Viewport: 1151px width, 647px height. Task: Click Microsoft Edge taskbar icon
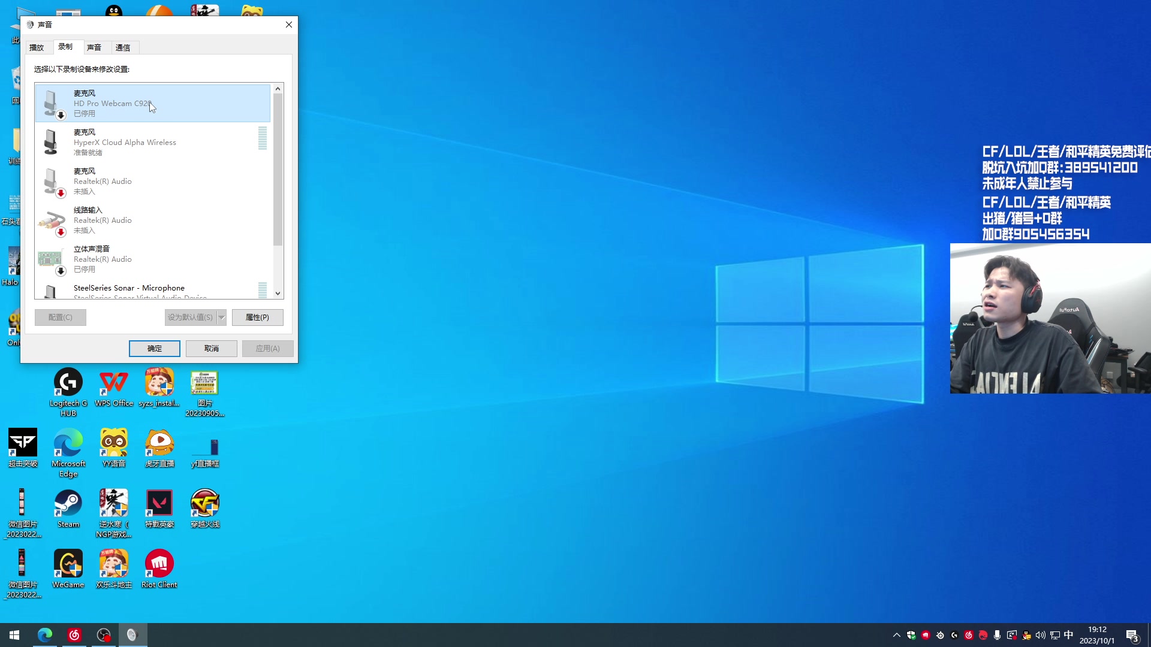click(x=45, y=635)
